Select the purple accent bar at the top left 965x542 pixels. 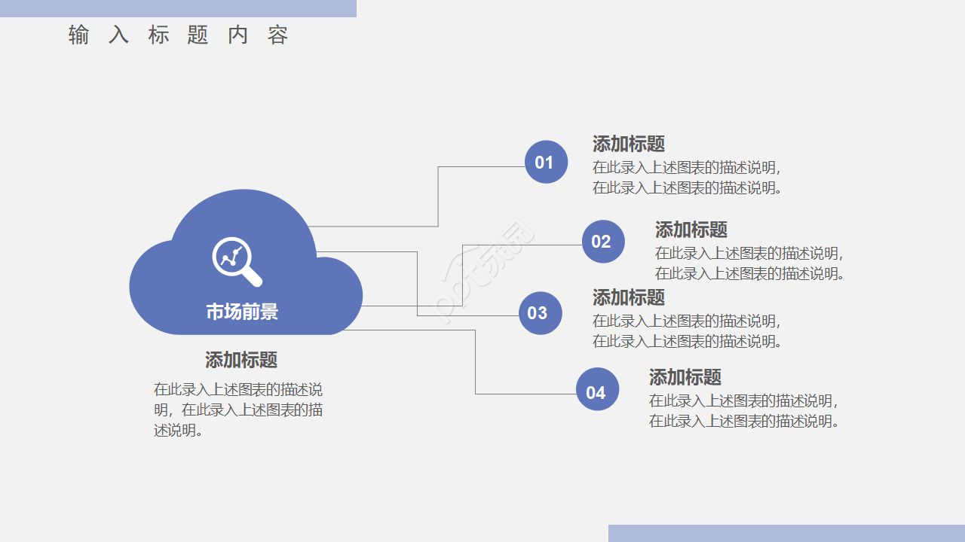coord(178,8)
